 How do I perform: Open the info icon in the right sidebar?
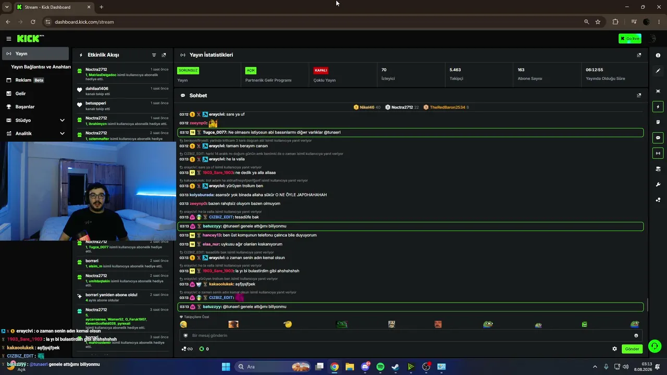tap(658, 55)
